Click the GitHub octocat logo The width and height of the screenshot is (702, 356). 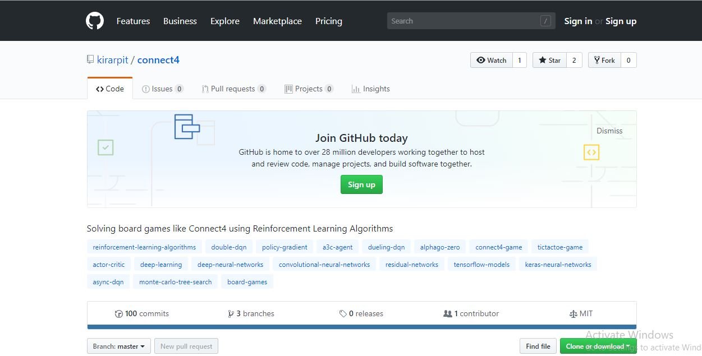(95, 21)
